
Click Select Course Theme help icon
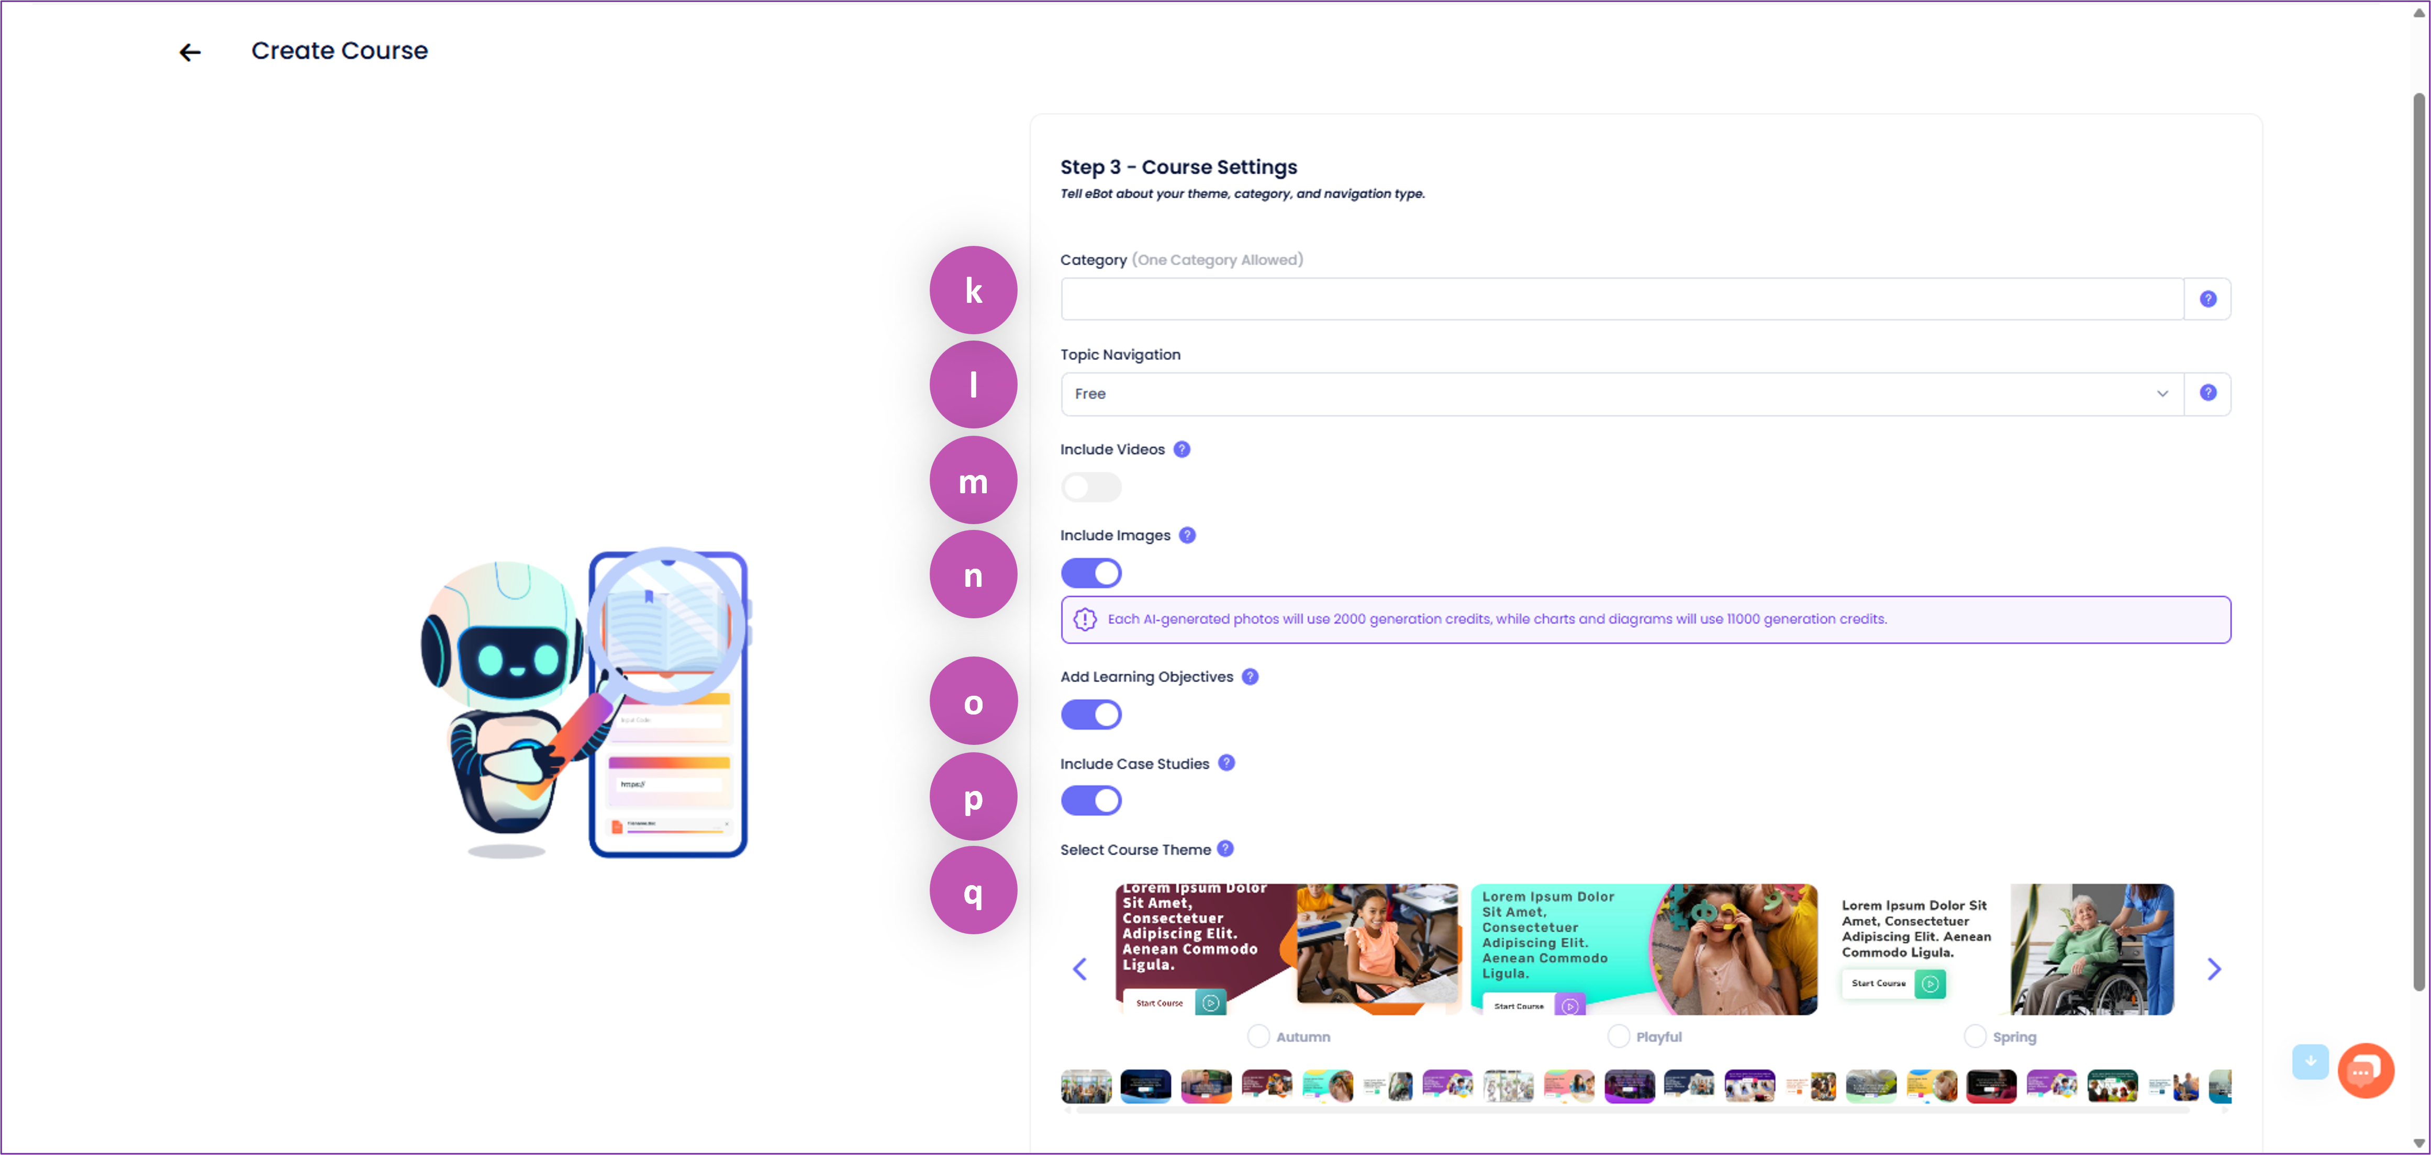click(1225, 848)
